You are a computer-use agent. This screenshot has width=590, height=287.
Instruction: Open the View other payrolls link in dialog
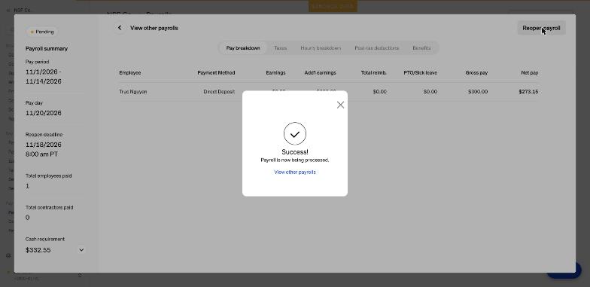[x=295, y=172]
